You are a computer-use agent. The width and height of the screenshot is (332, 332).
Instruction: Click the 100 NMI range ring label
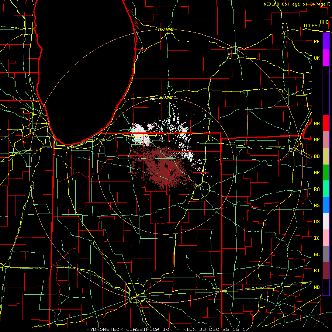166,29
